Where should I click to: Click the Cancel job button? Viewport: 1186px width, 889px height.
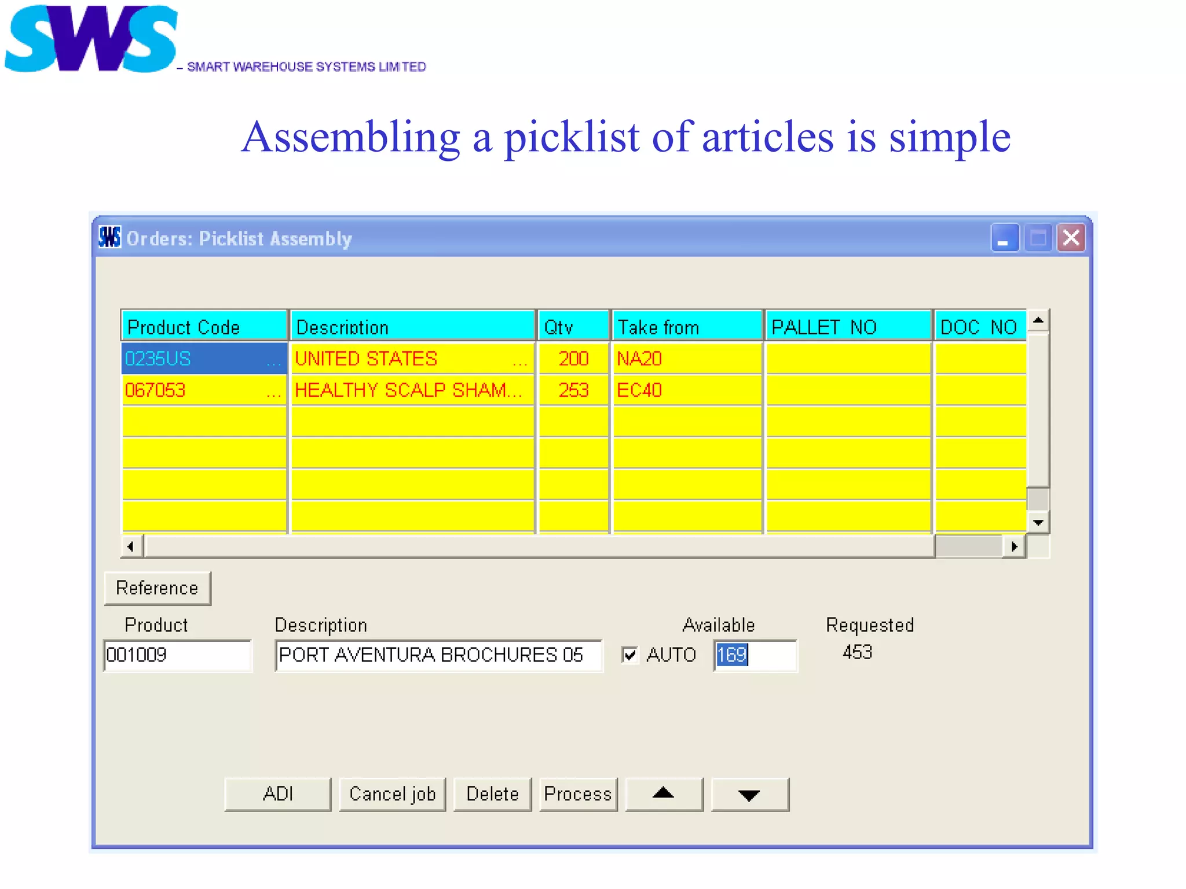tap(392, 794)
